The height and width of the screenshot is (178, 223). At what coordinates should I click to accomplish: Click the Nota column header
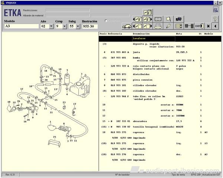pyautogui.click(x=179, y=34)
